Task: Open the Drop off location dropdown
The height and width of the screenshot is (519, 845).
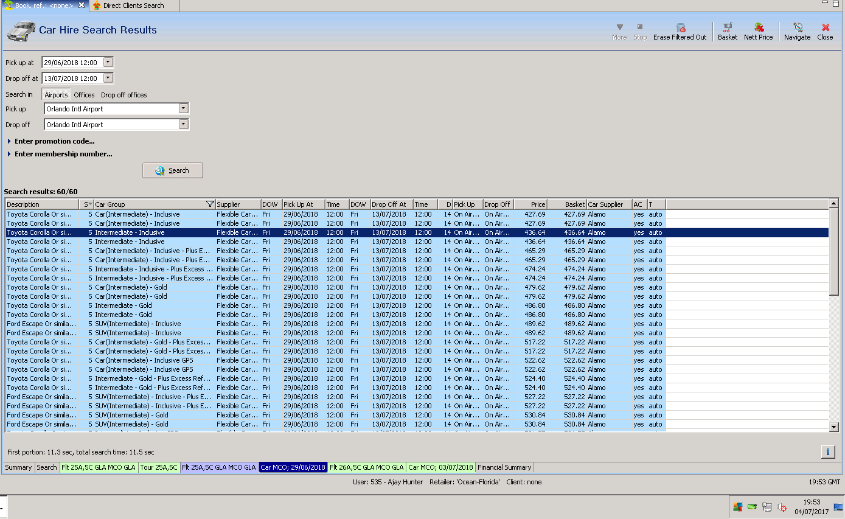Action: [x=183, y=124]
